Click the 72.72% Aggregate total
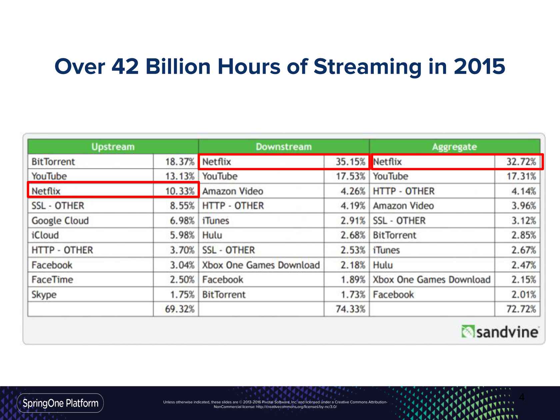560x420 pixels. pyautogui.click(x=521, y=309)
